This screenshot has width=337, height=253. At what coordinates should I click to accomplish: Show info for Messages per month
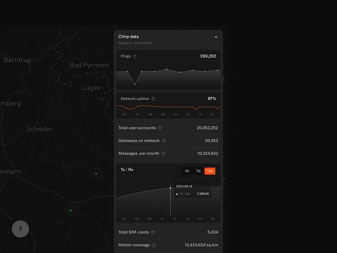[x=163, y=154]
